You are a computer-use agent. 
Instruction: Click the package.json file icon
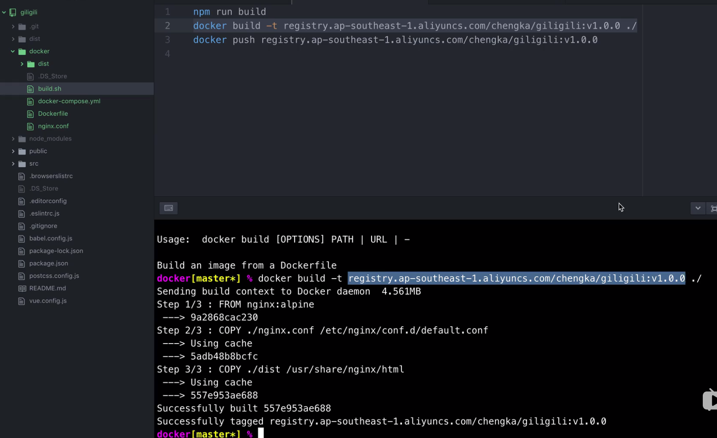(x=21, y=264)
